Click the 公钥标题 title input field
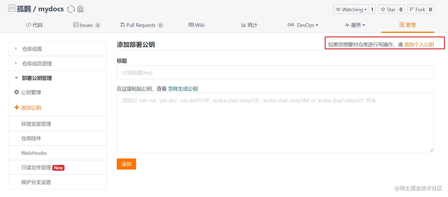 pyautogui.click(x=275, y=72)
